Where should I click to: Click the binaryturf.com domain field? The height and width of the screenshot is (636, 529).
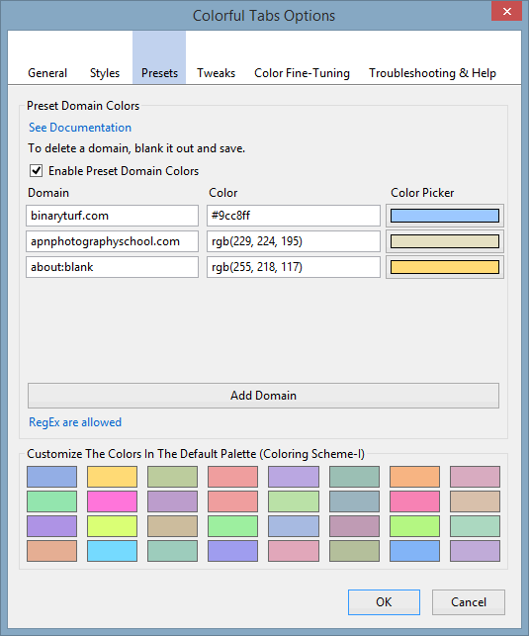tap(113, 216)
